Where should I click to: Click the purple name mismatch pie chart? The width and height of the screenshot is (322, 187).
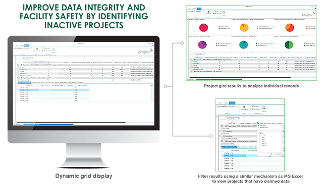[202, 45]
